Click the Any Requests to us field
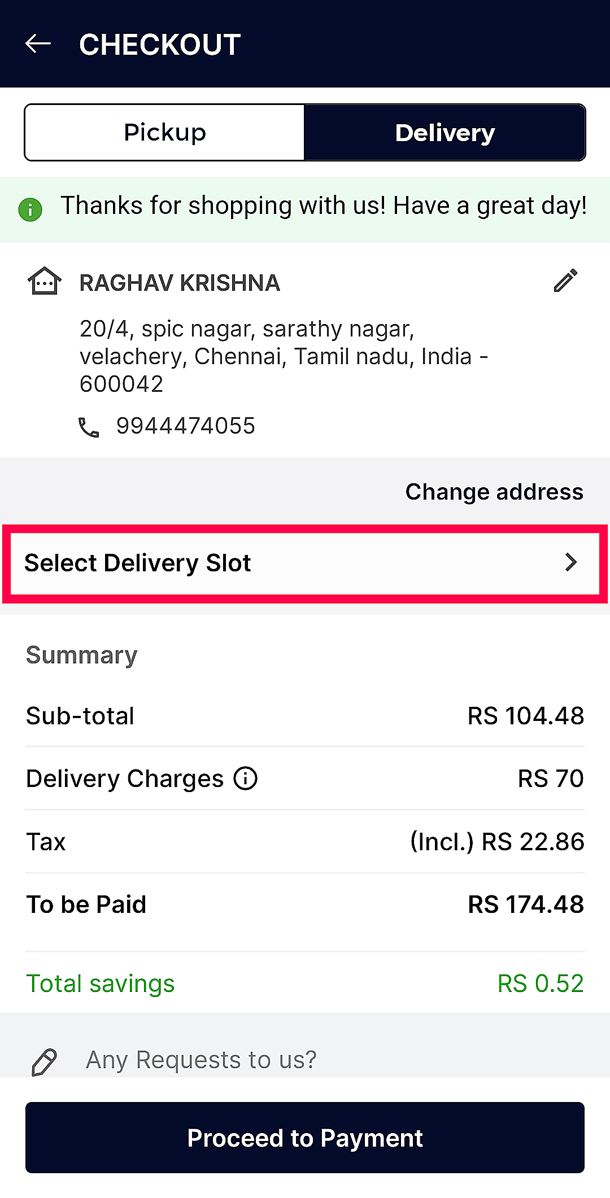This screenshot has height=1198, width=610. tap(201, 1060)
